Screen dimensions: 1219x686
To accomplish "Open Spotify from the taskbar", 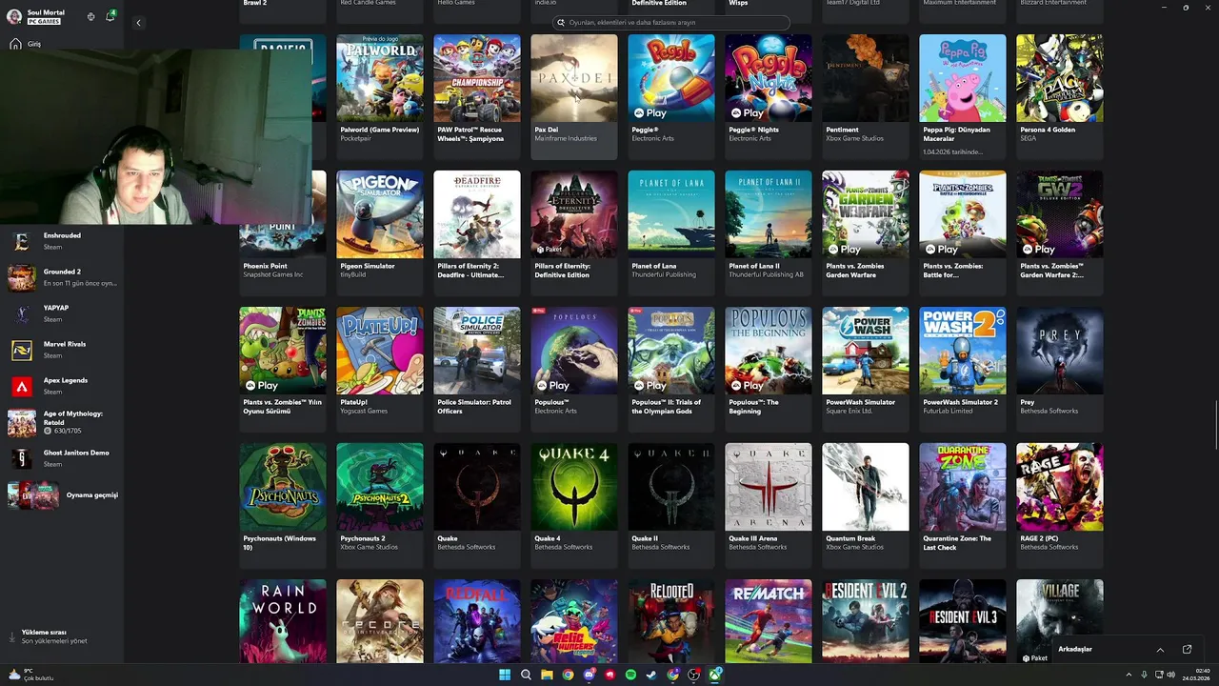I will pyautogui.click(x=630, y=675).
